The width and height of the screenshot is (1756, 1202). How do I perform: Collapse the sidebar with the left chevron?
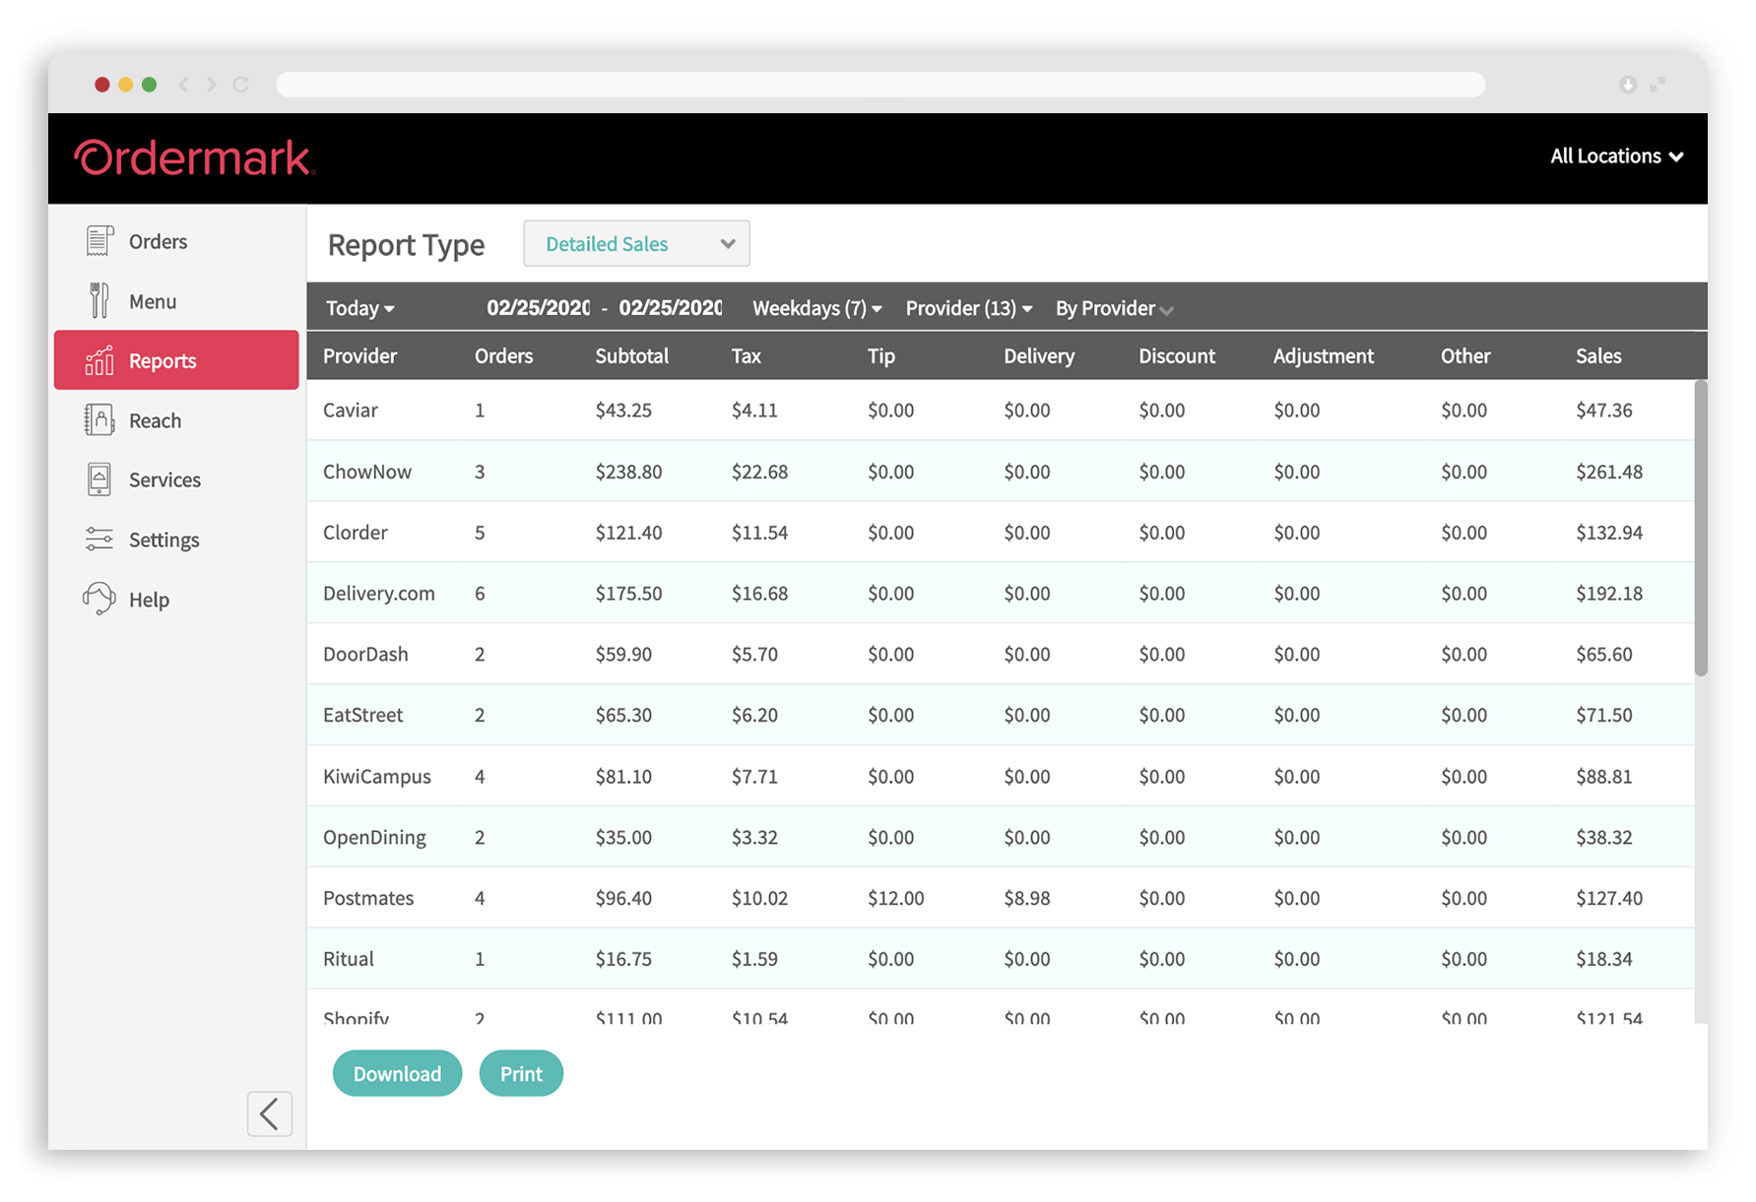point(269,1114)
